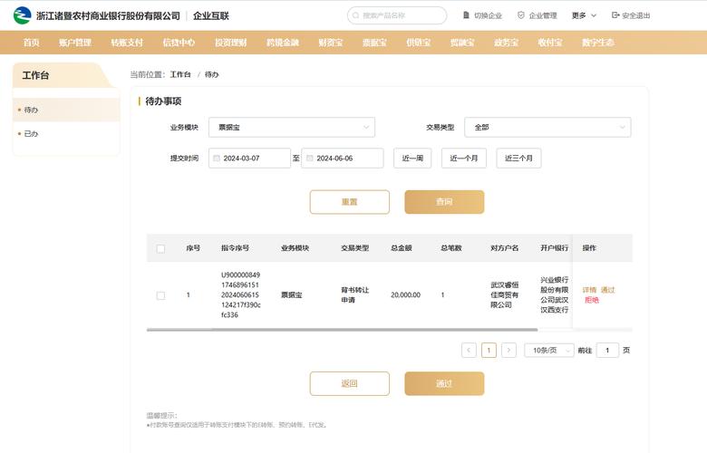Go to previous page arrow
This screenshot has width=707, height=453.
pyautogui.click(x=469, y=350)
